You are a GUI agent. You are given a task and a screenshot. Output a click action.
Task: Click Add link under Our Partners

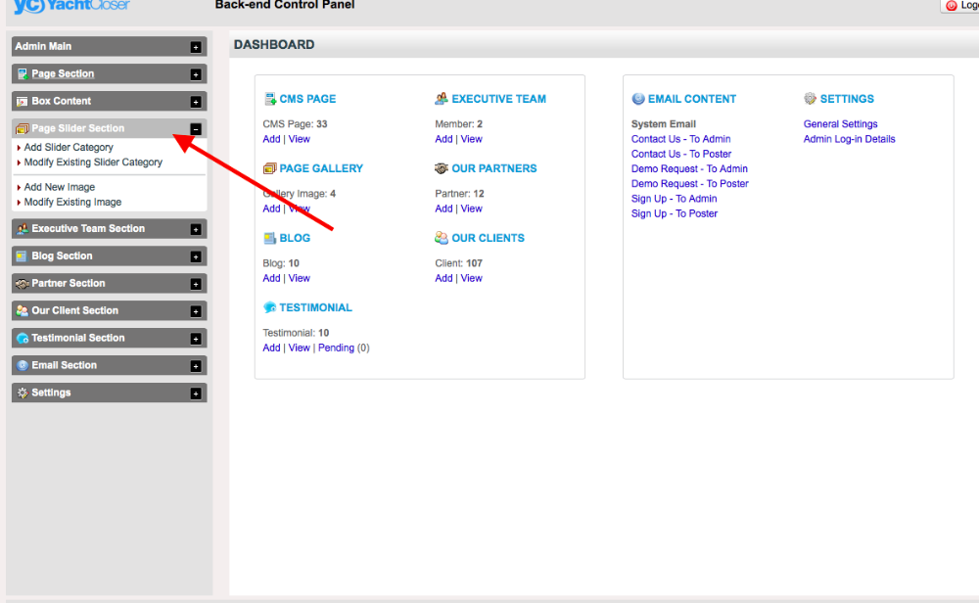(x=443, y=209)
